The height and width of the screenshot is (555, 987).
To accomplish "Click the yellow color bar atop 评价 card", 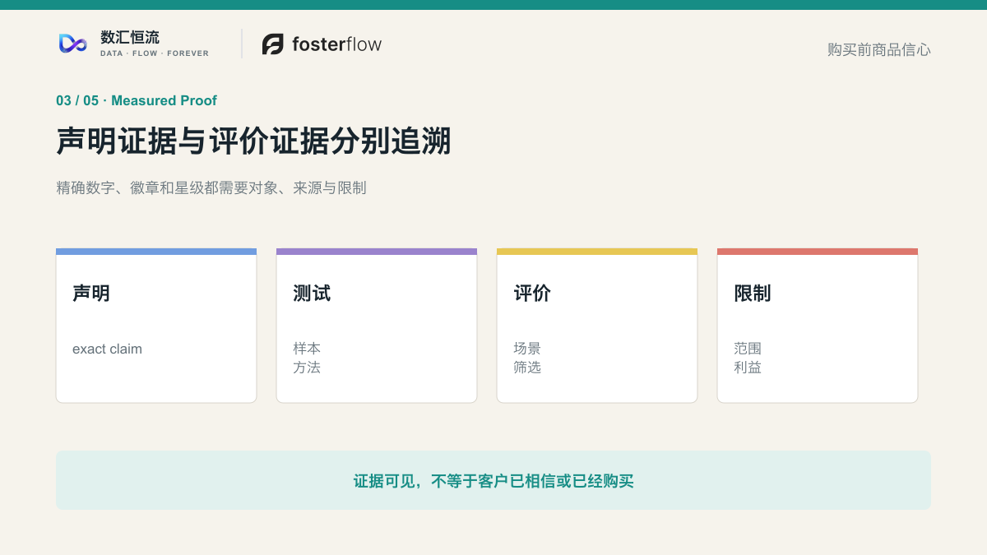I will [x=597, y=252].
